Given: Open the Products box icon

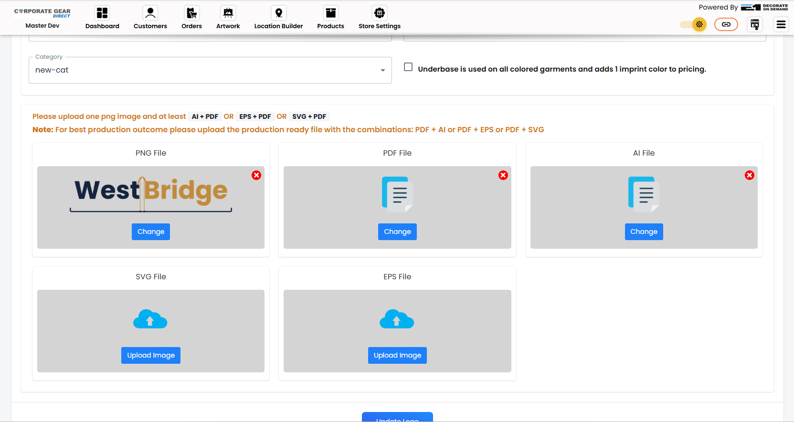Looking at the screenshot, I should 331,13.
